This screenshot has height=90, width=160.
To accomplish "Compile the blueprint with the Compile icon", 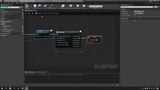I will (27, 6).
